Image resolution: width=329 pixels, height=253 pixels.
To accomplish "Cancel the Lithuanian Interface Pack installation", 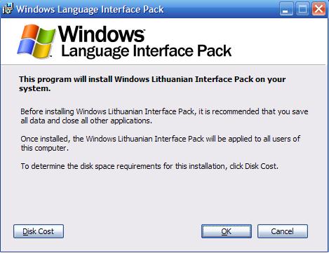I will [283, 231].
